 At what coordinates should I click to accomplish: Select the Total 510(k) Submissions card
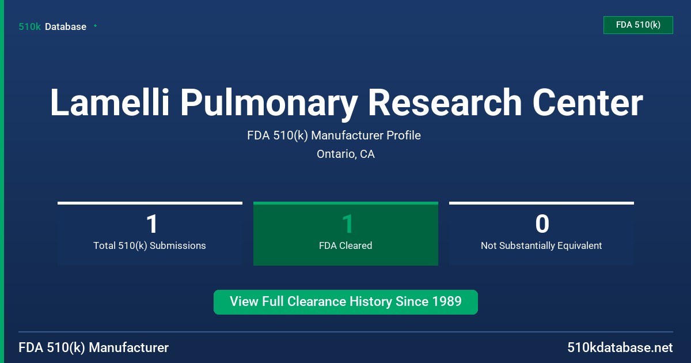click(x=150, y=234)
